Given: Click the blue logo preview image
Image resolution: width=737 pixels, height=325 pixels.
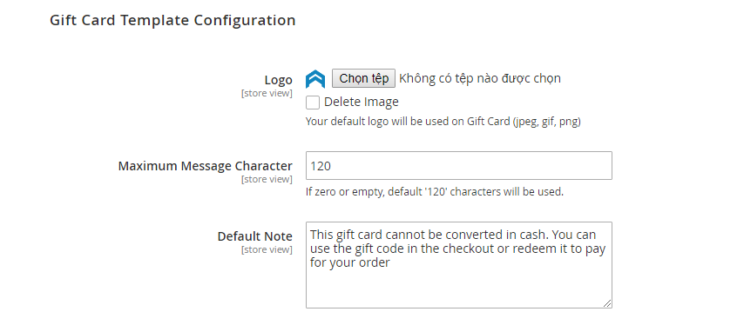Looking at the screenshot, I should 314,79.
